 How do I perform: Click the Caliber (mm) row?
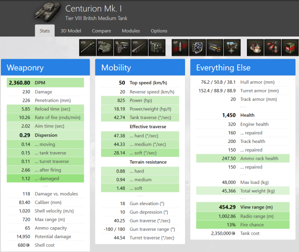pyautogui.click(x=45, y=202)
